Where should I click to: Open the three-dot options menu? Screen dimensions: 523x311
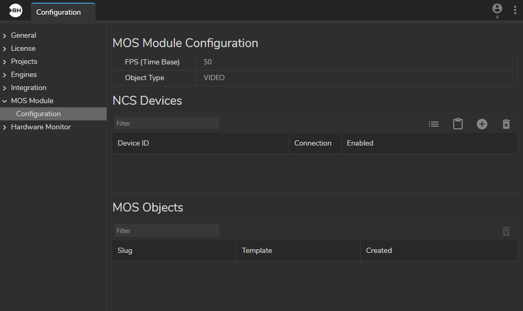[515, 10]
